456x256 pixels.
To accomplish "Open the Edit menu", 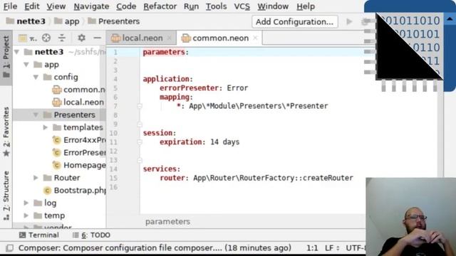I will (x=31, y=6).
